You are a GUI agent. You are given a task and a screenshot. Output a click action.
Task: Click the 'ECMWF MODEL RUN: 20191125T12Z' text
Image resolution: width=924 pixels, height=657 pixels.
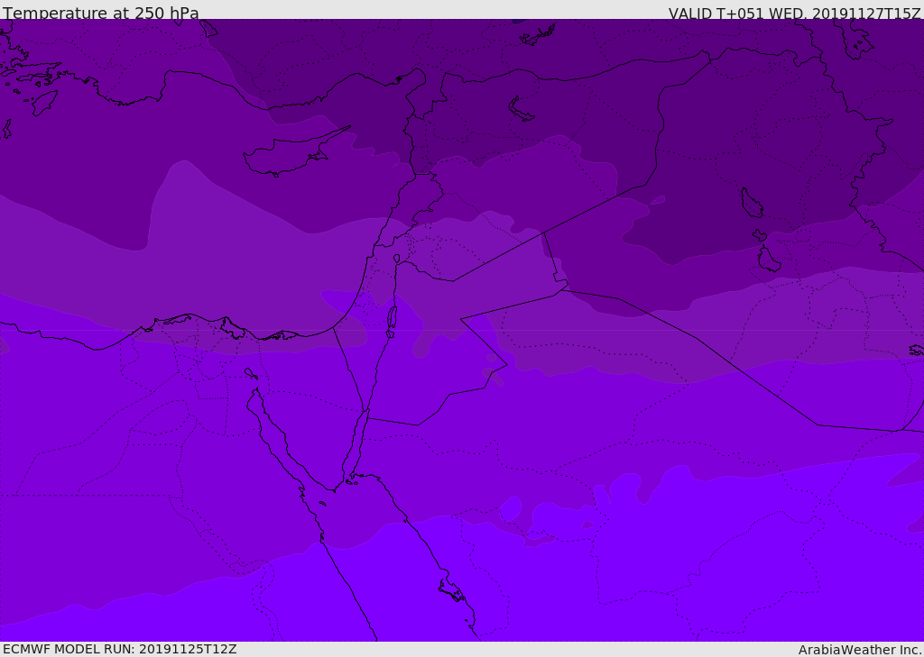[120, 649]
